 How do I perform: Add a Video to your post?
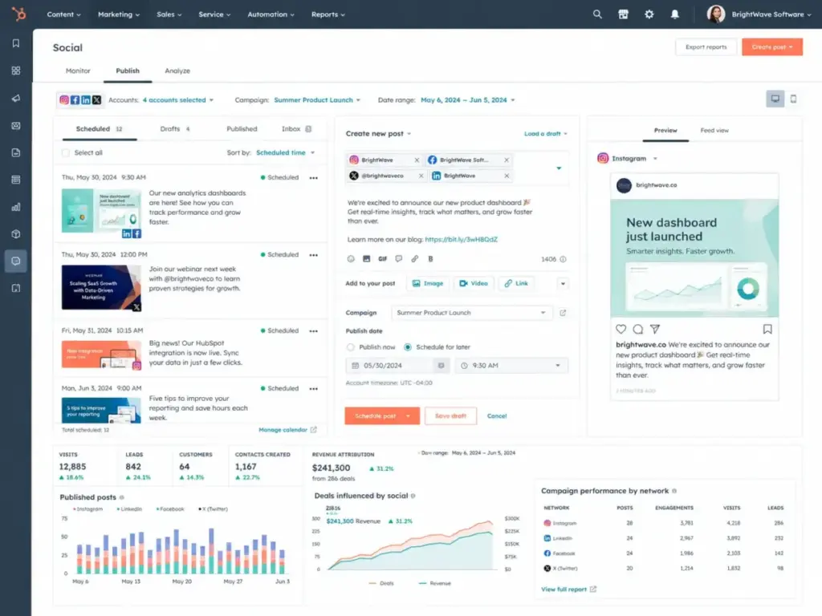(x=474, y=283)
